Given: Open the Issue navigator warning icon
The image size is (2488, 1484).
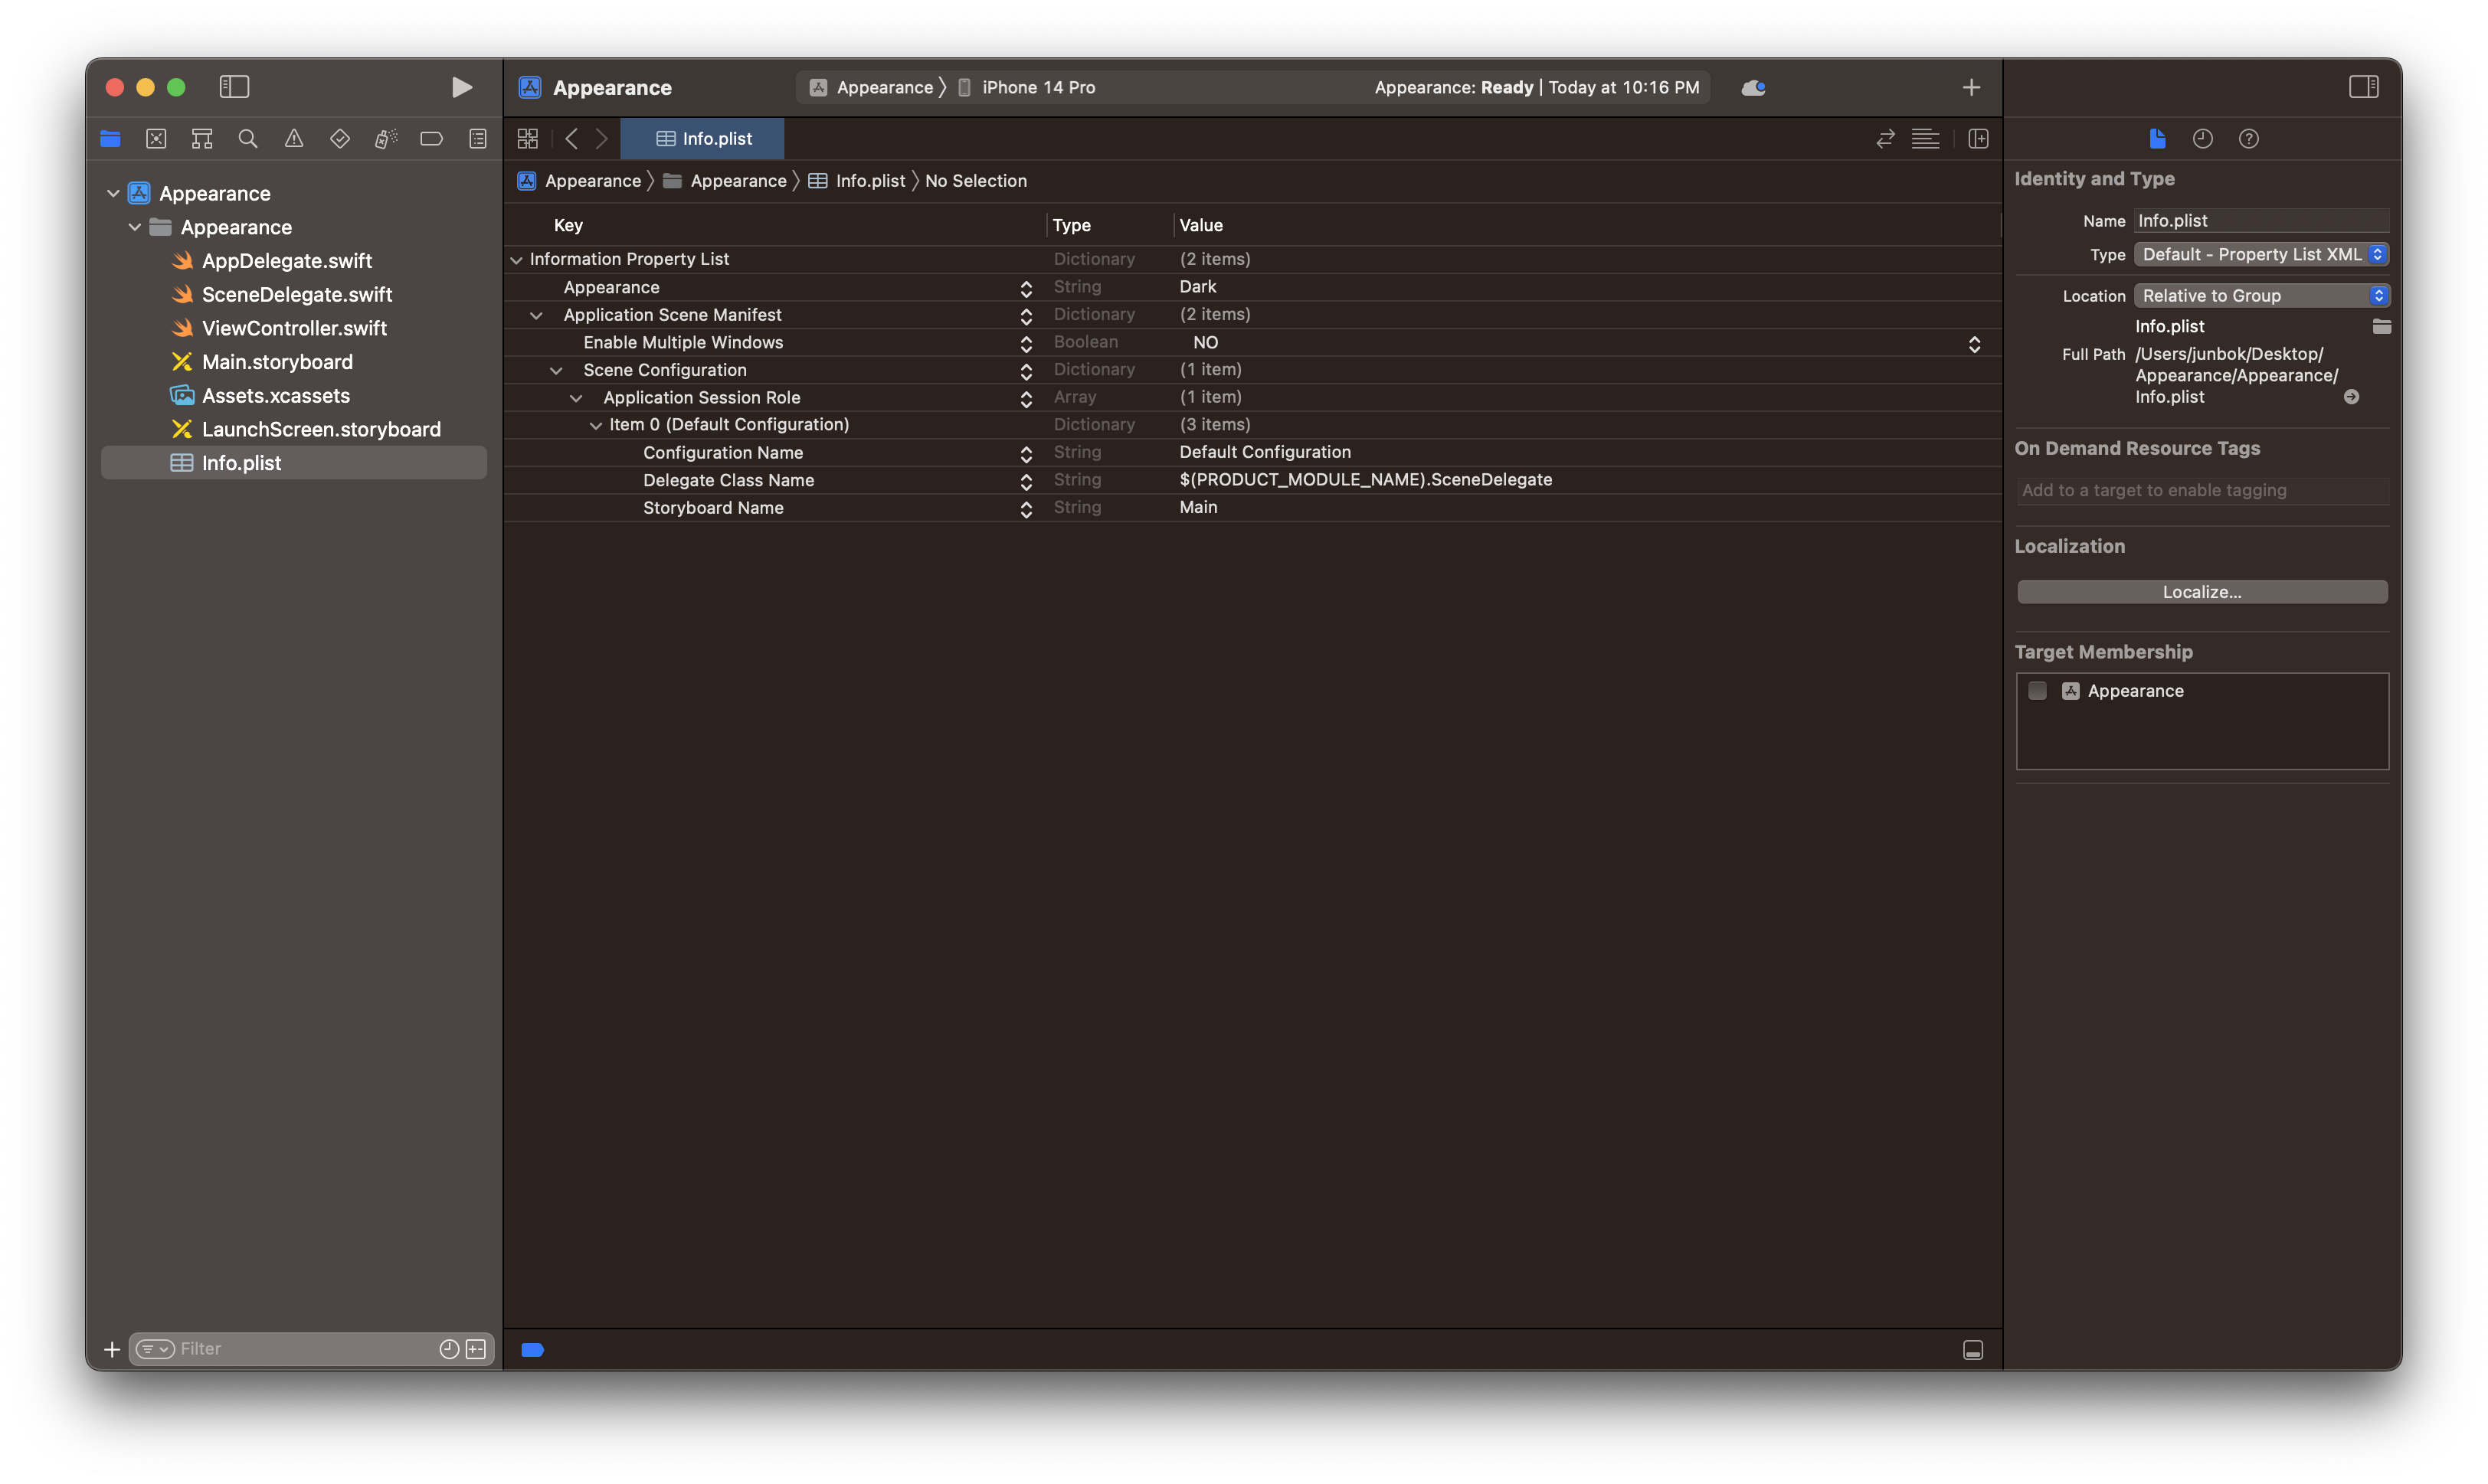Looking at the screenshot, I should (294, 139).
